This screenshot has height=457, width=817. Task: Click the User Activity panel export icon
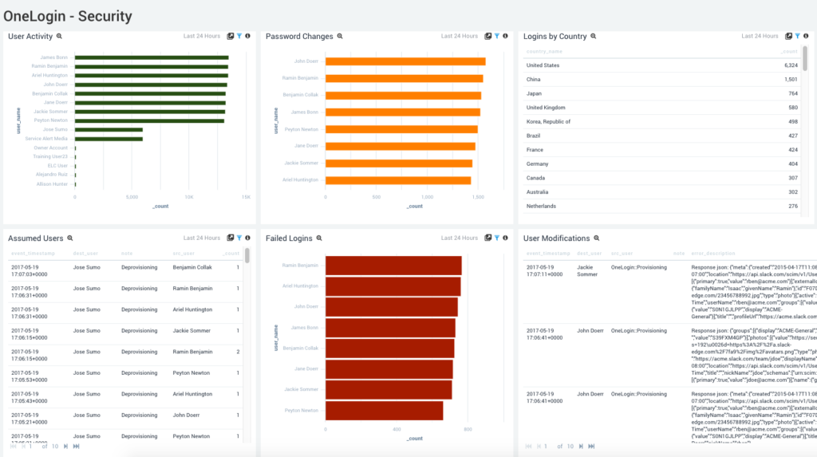(231, 36)
